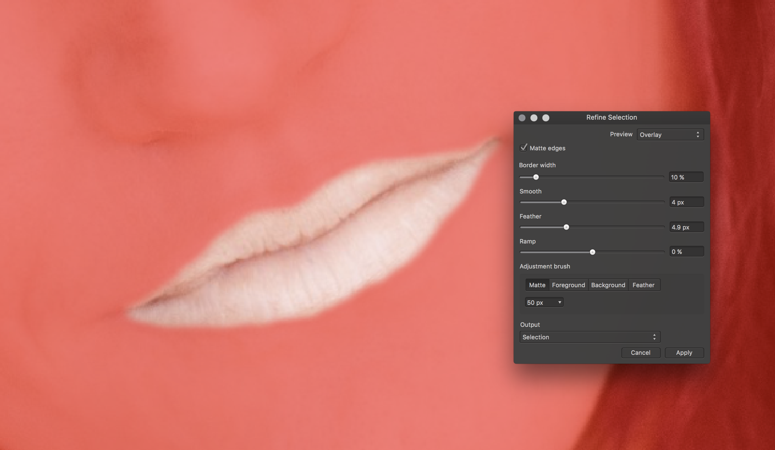Click the Refine Selection title bar
Screen dimensions: 775x450
[x=611, y=118]
